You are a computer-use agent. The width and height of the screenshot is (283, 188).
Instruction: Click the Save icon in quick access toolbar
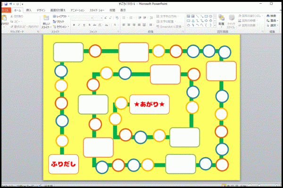[x=6, y=4]
